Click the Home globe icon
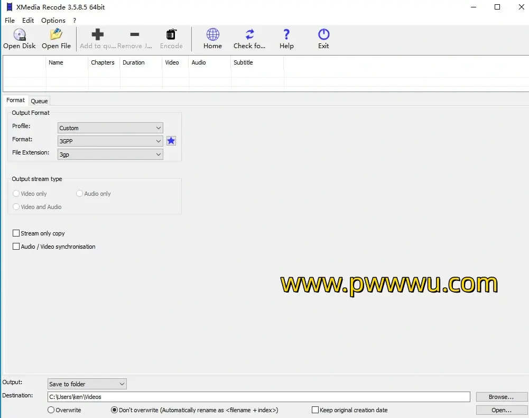This screenshot has height=418, width=529. click(x=212, y=35)
